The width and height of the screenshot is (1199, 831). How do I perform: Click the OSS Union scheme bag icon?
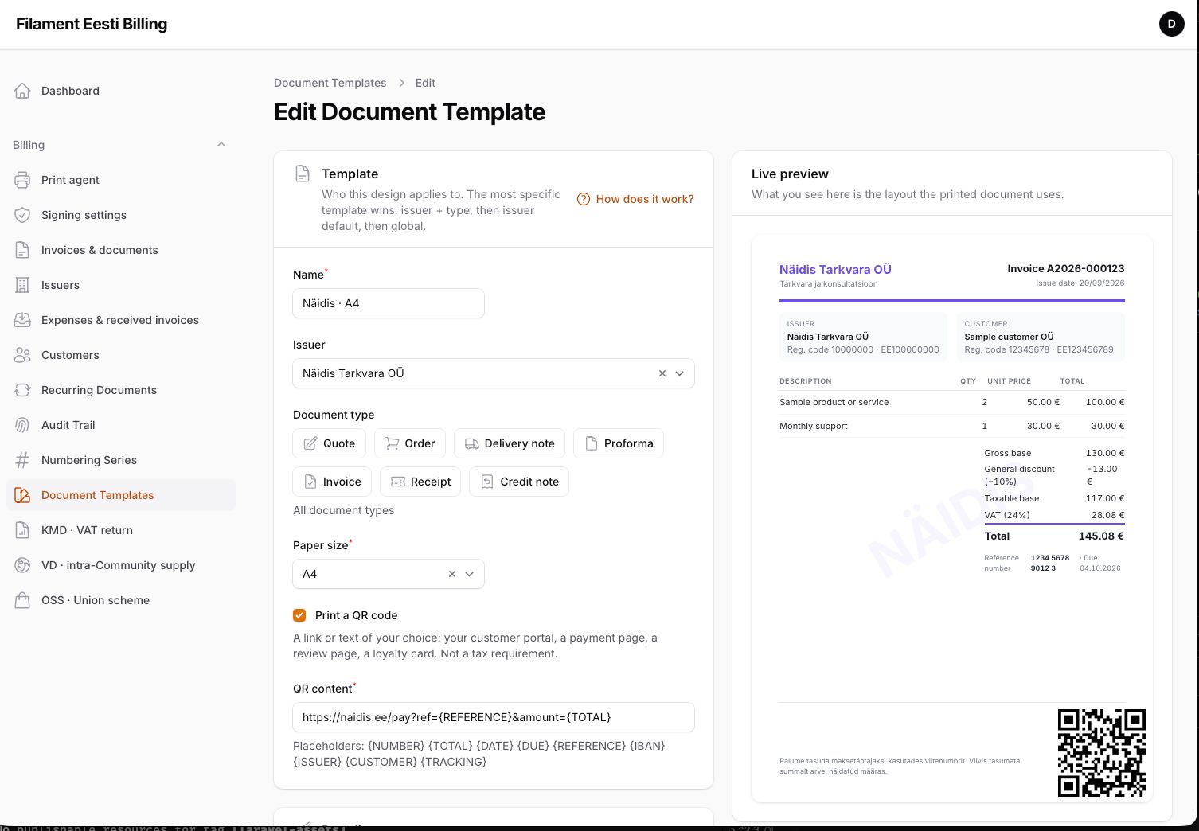point(22,600)
